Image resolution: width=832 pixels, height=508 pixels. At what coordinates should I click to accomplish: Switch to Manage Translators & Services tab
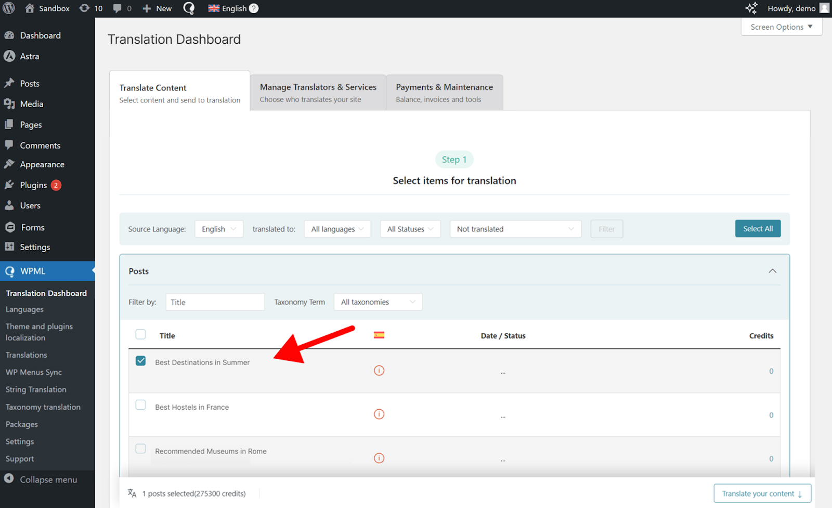coord(318,93)
